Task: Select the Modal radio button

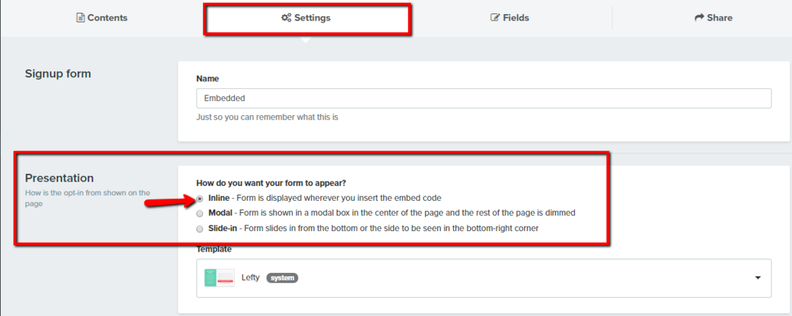Action: click(201, 213)
